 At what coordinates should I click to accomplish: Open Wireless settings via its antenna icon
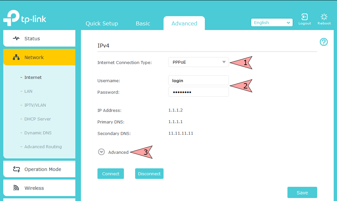coord(16,188)
